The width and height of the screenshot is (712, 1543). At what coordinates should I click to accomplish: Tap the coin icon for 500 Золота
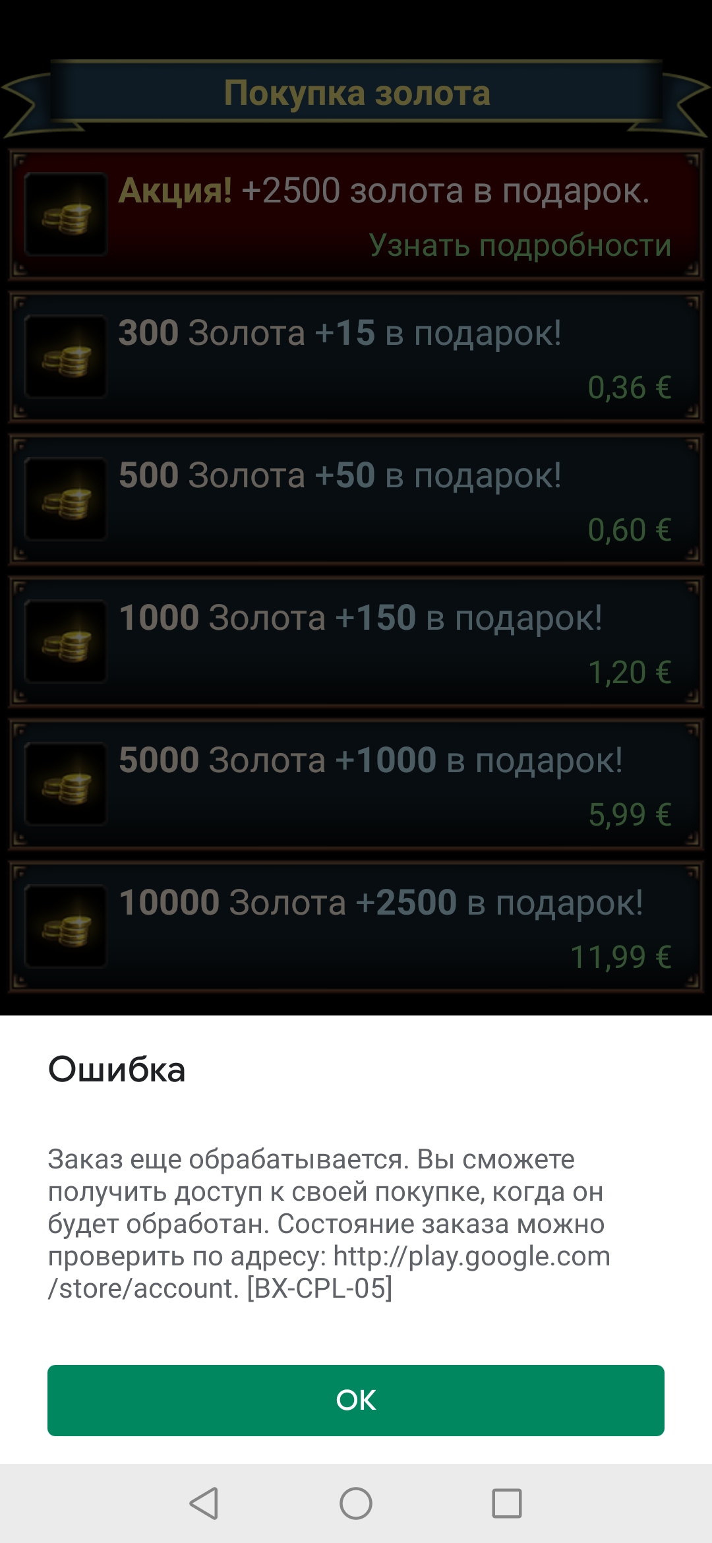66,499
